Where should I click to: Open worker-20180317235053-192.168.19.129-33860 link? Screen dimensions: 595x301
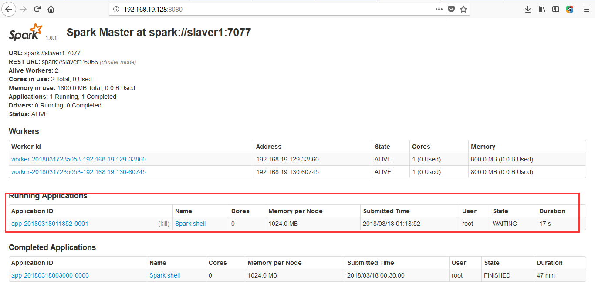pos(78,159)
